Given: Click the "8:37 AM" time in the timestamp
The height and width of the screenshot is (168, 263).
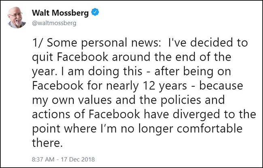Looking at the screenshot, I should coord(42,156).
